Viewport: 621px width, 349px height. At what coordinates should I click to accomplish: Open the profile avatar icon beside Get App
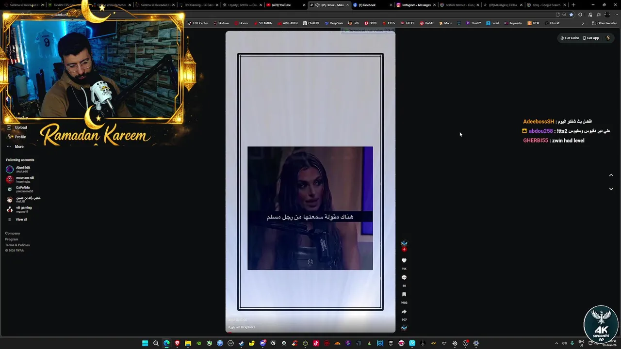(608, 38)
